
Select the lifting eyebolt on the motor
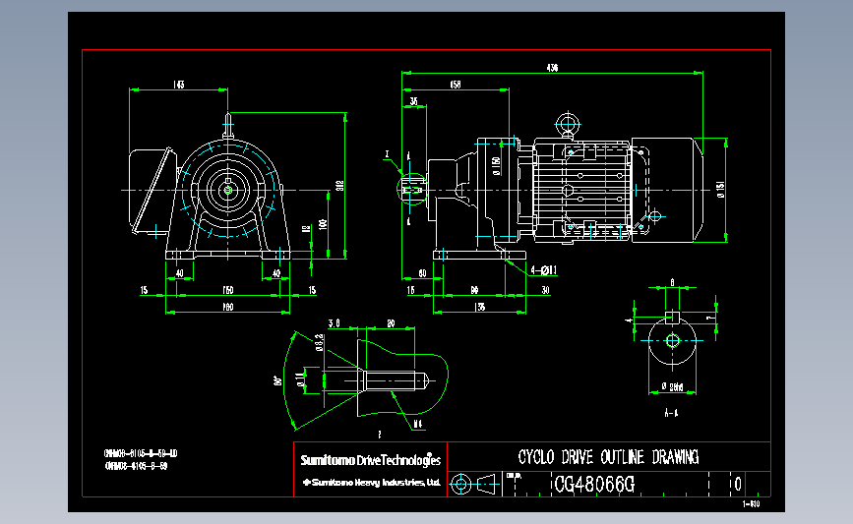tap(568, 125)
